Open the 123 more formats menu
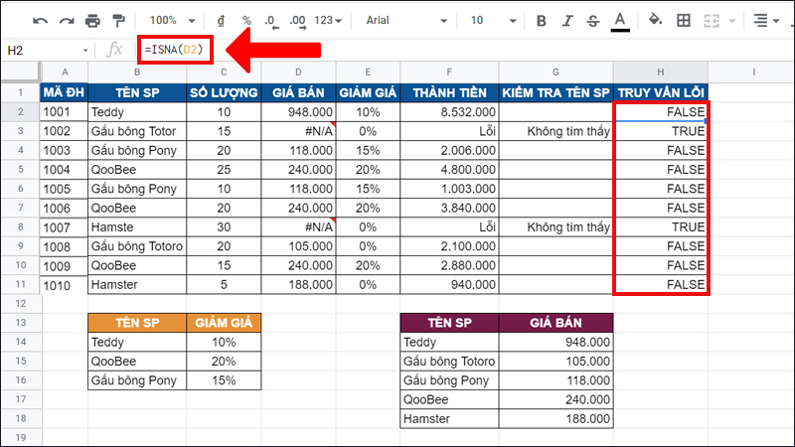Image resolution: width=795 pixels, height=447 pixels. (x=329, y=20)
